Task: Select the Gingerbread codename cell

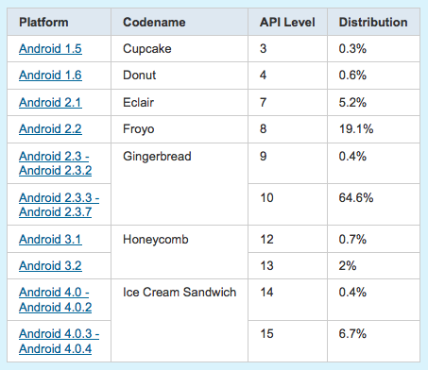Action: coord(180,184)
